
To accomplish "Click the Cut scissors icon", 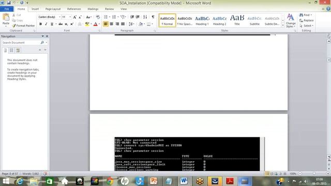I will pos(14,15).
